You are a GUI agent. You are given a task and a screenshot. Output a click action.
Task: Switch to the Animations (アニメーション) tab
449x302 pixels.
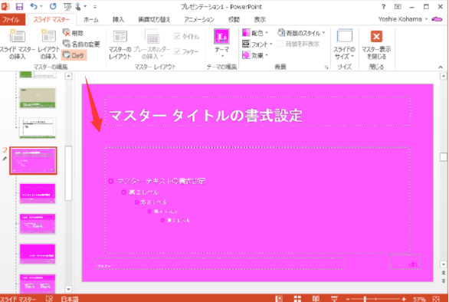pos(199,19)
